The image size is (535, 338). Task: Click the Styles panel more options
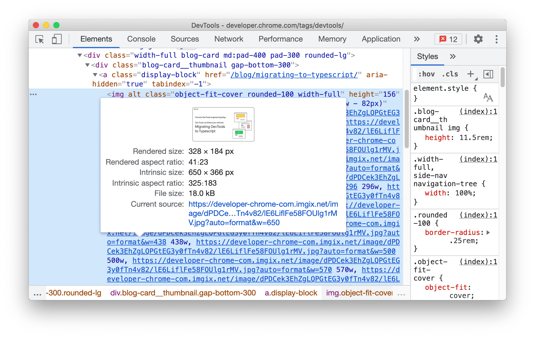453,56
